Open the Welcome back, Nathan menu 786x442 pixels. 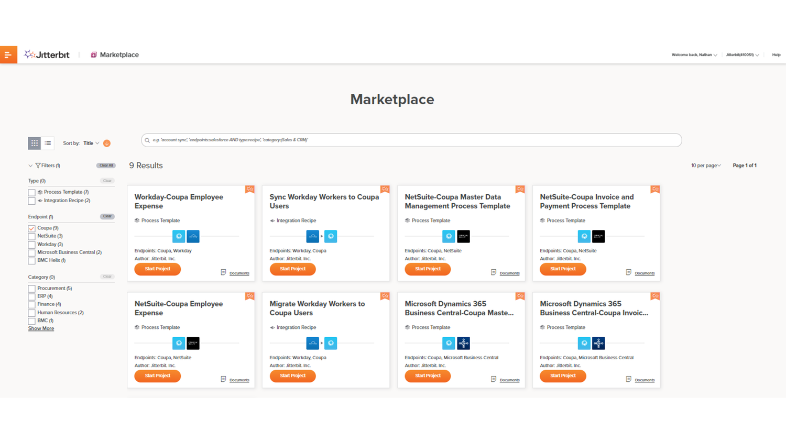(x=694, y=54)
